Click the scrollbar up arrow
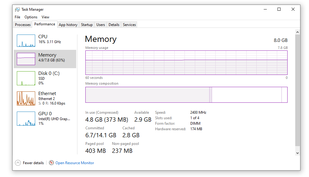Image resolution: width=309 pixels, height=177 pixels. click(x=298, y=32)
